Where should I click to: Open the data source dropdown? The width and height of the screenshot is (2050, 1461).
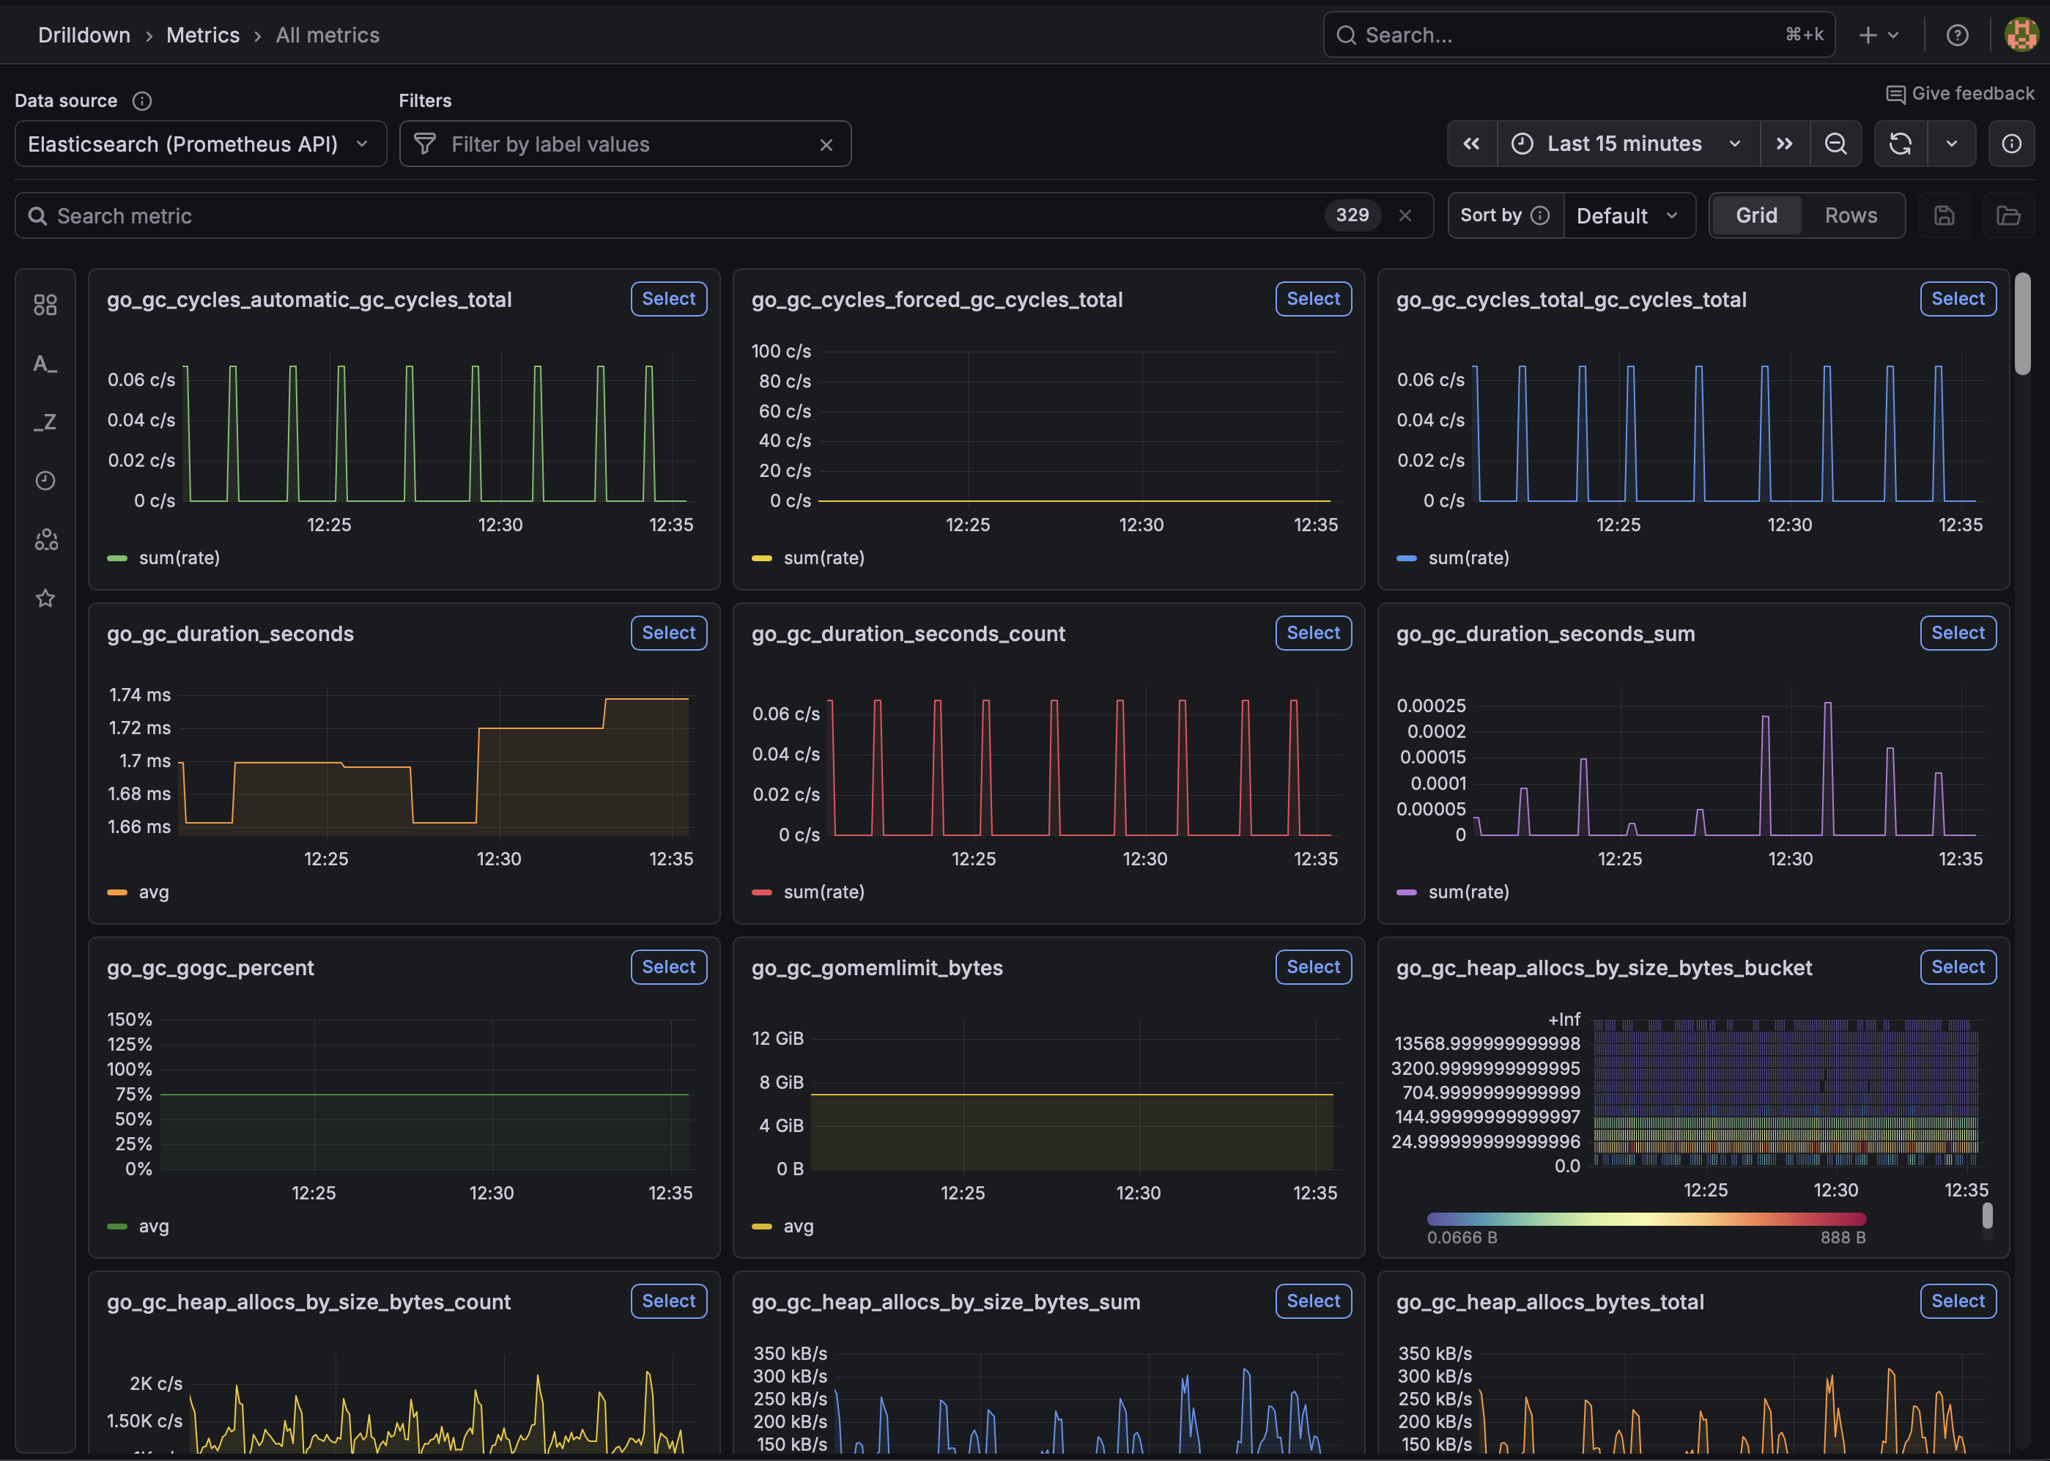point(201,144)
